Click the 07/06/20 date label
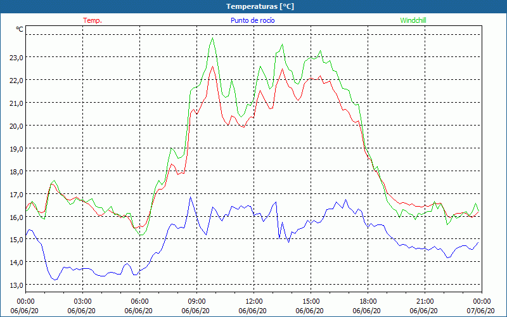507x317 pixels. (480, 311)
